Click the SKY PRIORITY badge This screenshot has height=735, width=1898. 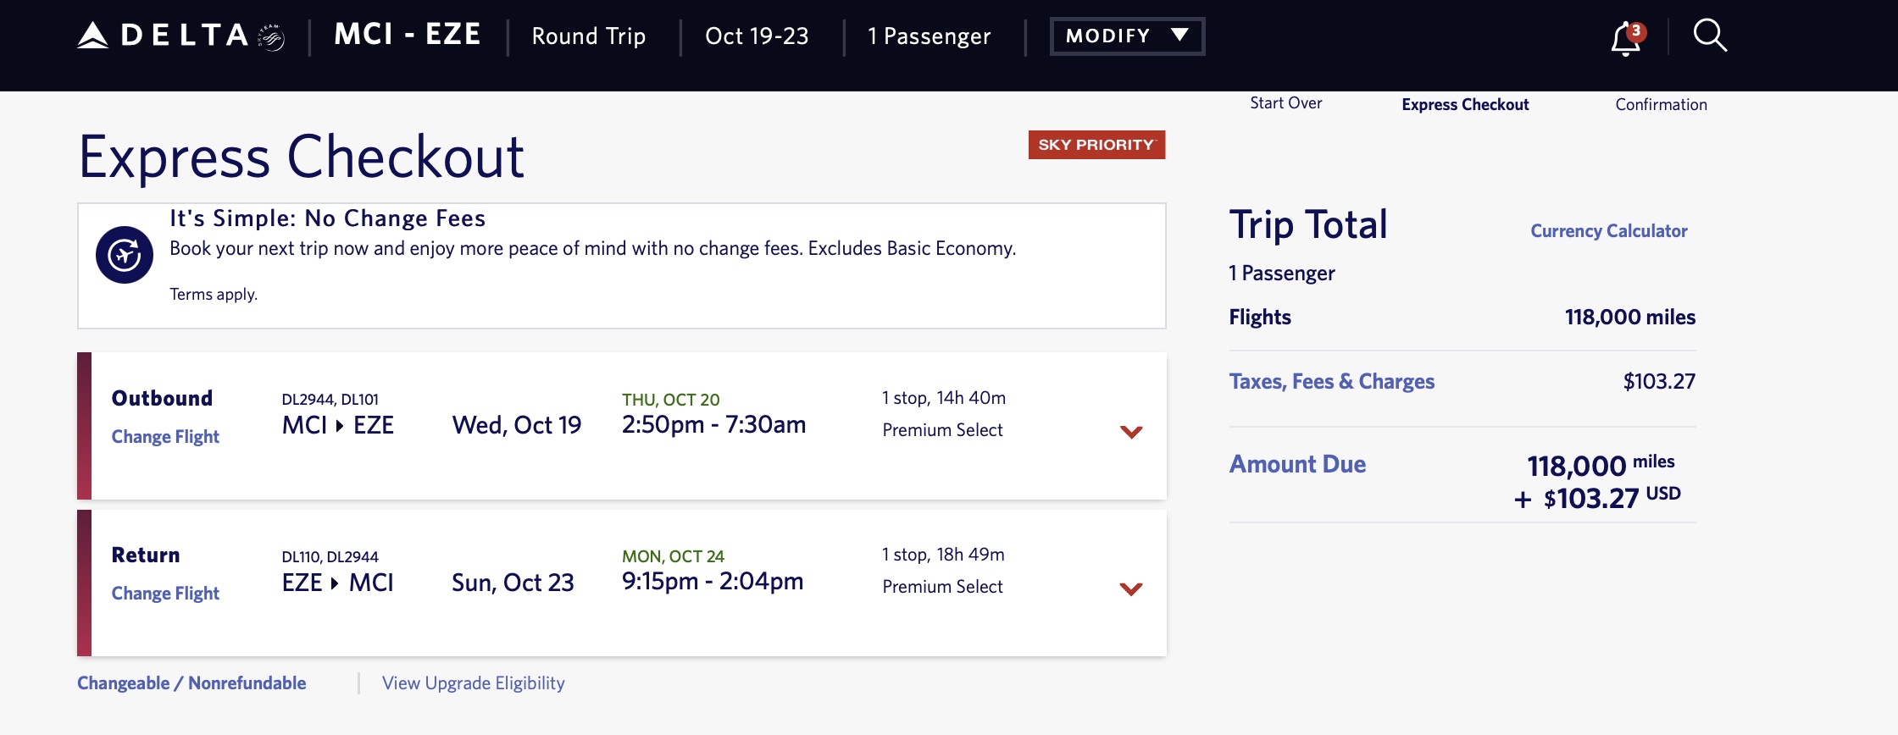[x=1096, y=145]
